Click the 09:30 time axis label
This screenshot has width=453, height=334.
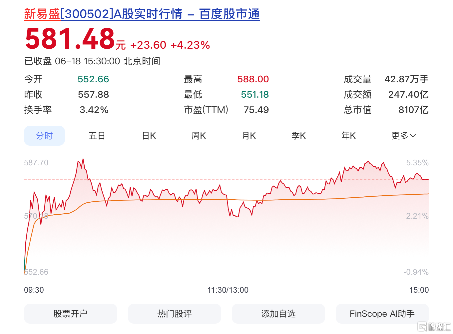(34, 290)
